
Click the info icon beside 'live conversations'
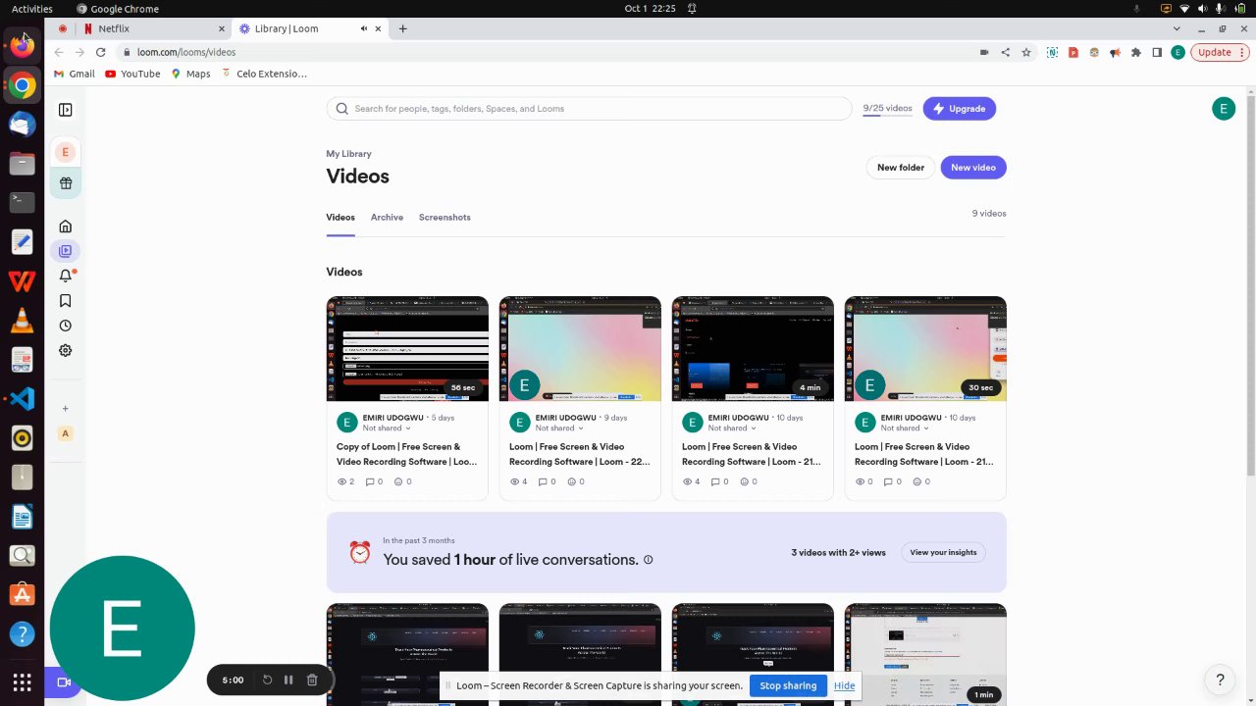tap(649, 560)
